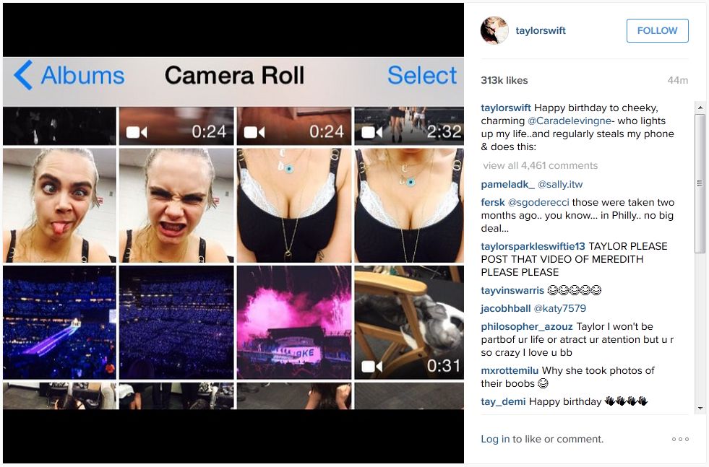Expand all 4,461 comments

click(539, 165)
